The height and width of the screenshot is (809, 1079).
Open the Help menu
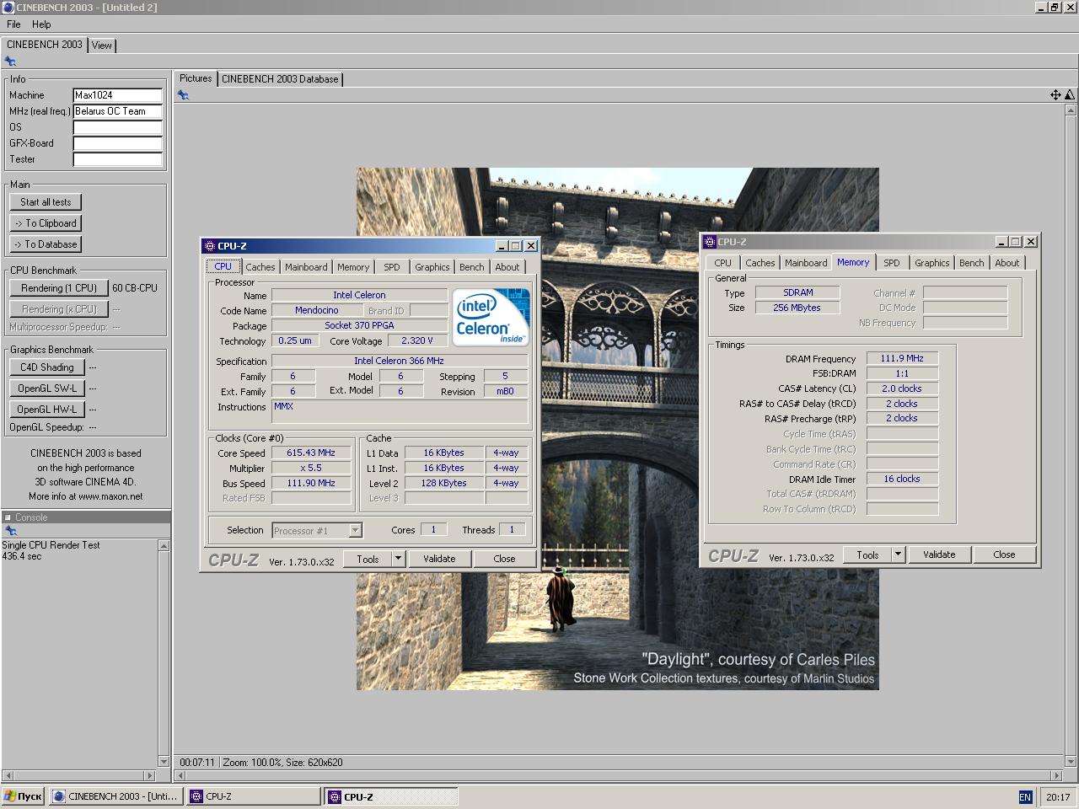(41, 24)
